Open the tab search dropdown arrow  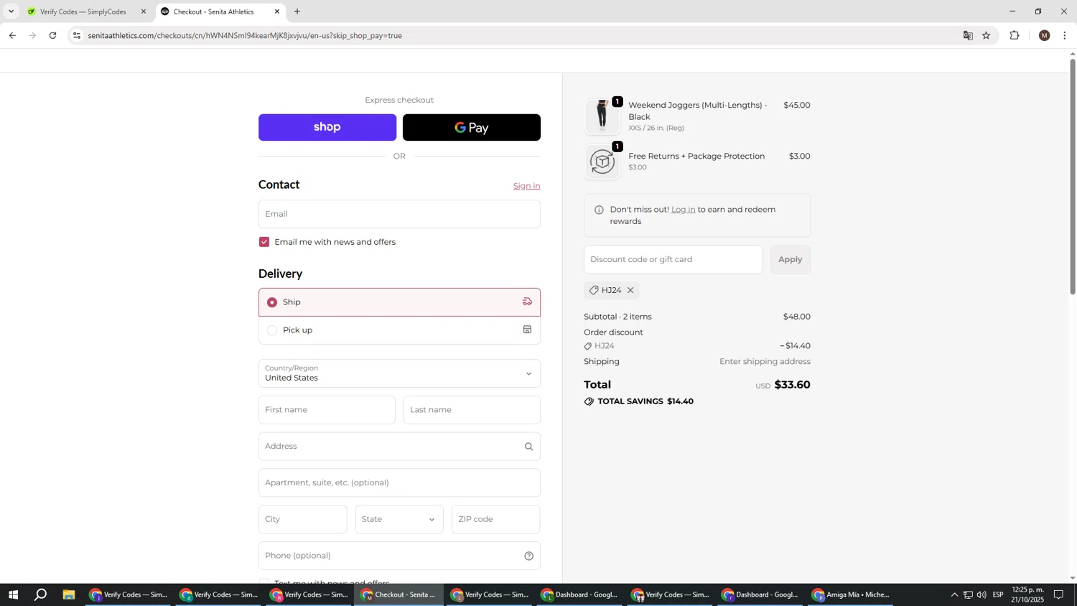pyautogui.click(x=11, y=11)
